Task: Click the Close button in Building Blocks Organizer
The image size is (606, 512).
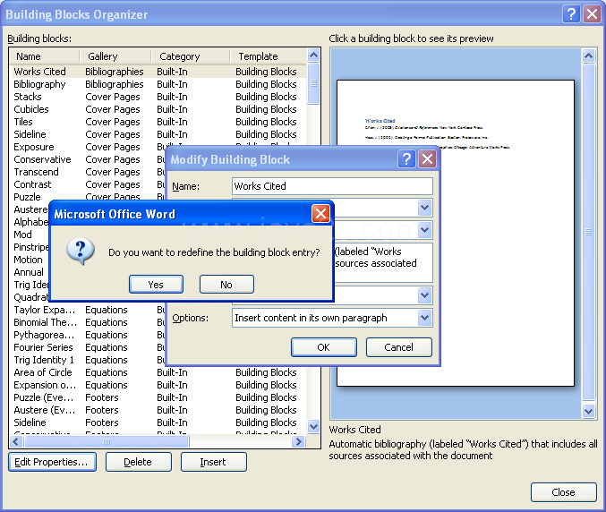Action: [x=564, y=492]
